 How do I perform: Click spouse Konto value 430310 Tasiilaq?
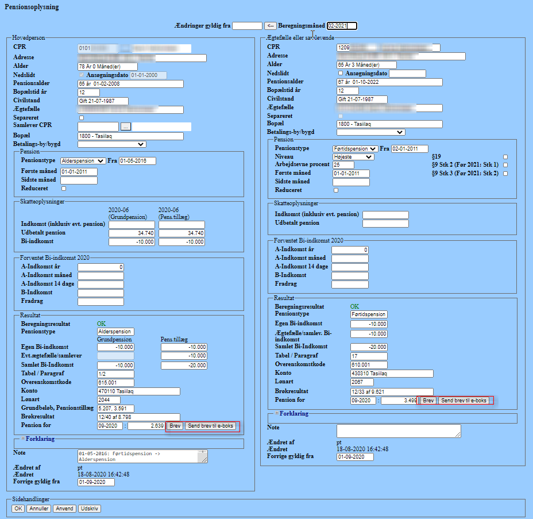click(x=392, y=374)
